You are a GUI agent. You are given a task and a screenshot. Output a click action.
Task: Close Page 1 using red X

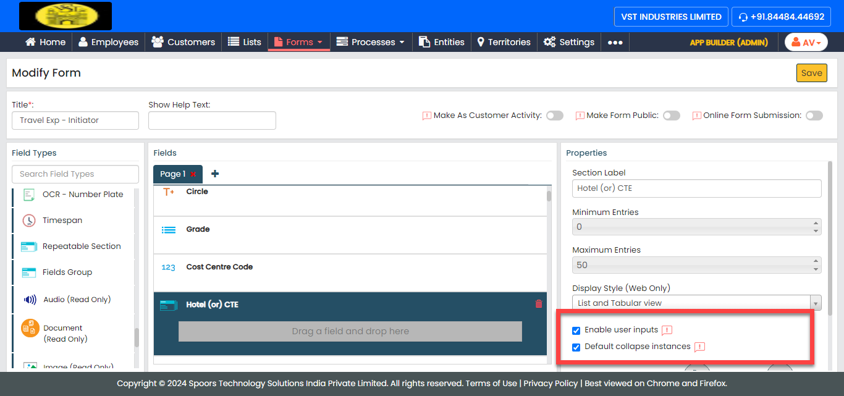pyautogui.click(x=193, y=174)
